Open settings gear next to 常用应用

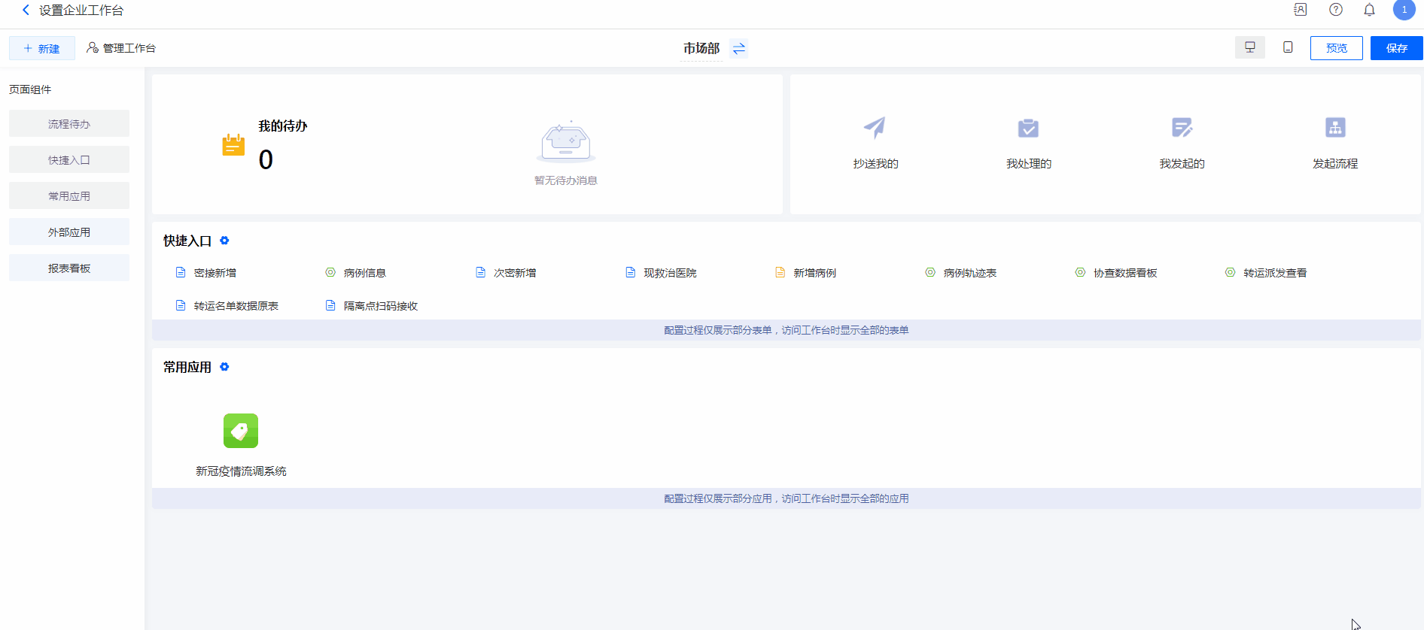point(224,367)
